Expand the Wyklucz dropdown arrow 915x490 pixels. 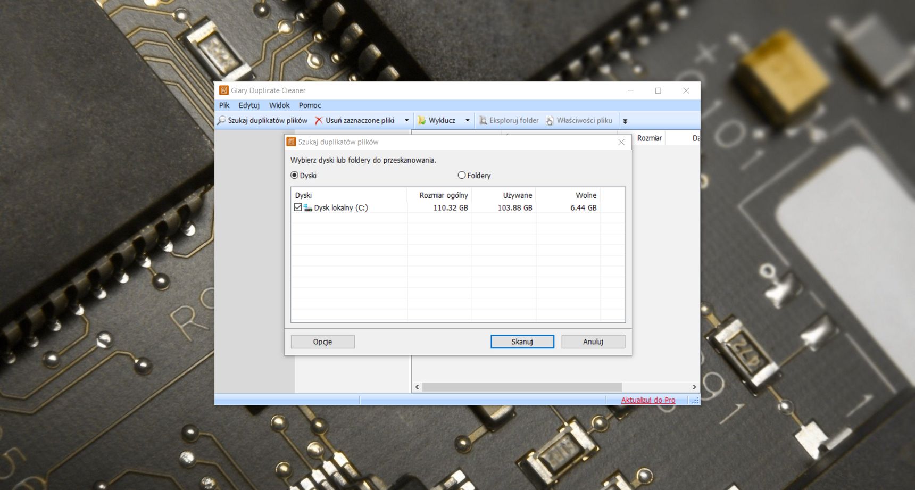click(x=468, y=121)
